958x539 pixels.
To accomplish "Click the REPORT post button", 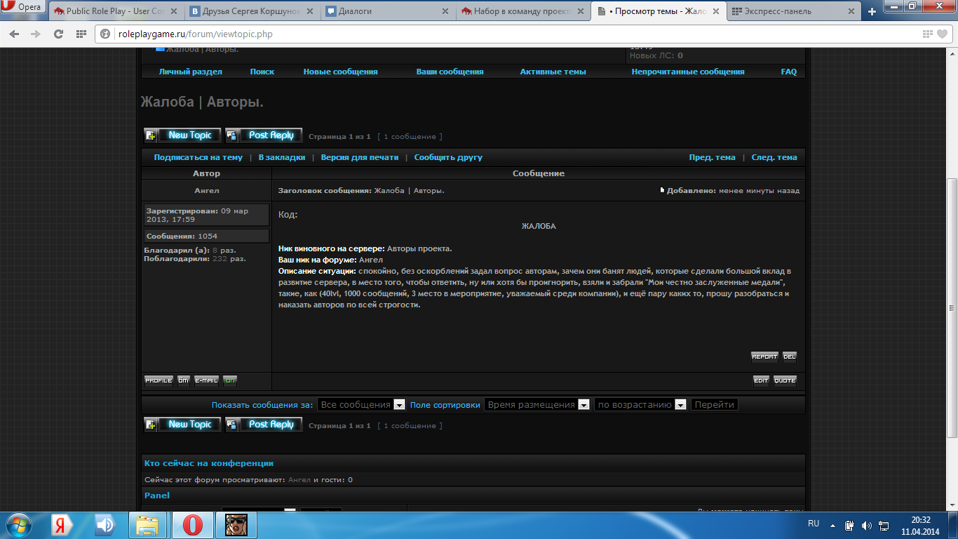I will [764, 357].
